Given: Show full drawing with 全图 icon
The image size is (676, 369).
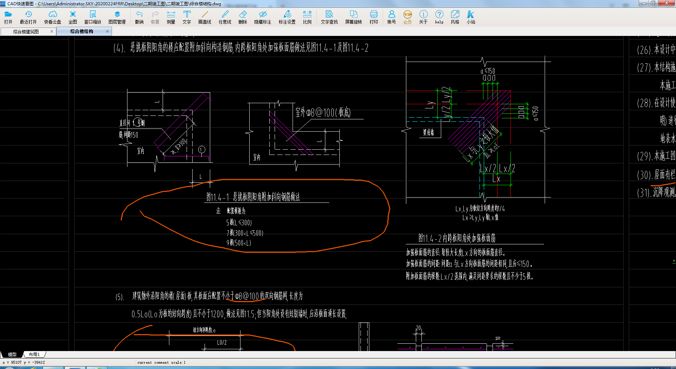Looking at the screenshot, I should (x=73, y=17).
